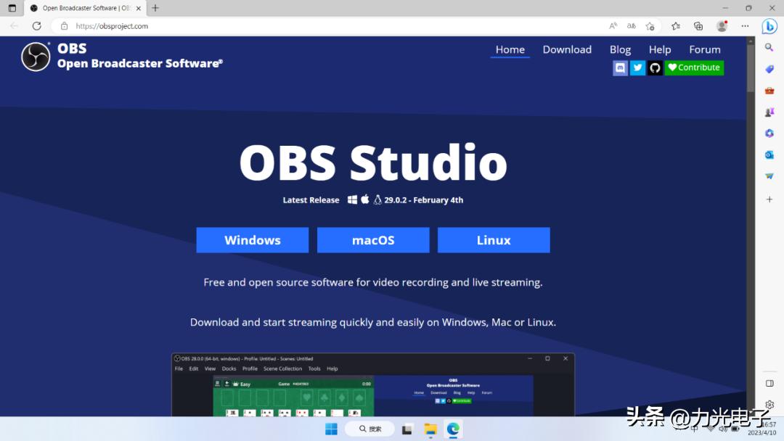Screen dimensions: 784x441
Task: Click the translate page icon
Action: tap(632, 26)
